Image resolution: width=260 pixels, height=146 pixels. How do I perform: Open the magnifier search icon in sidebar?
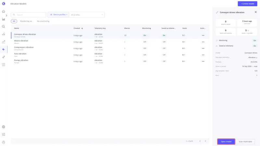tap(4, 27)
